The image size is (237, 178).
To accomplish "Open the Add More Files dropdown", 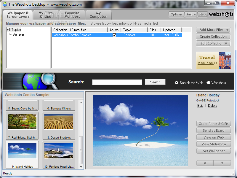I will (213, 30).
